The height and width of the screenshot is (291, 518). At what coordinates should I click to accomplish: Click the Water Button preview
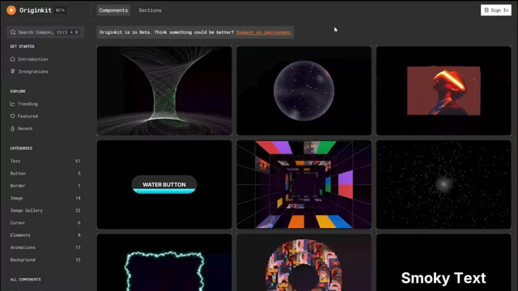coord(164,184)
